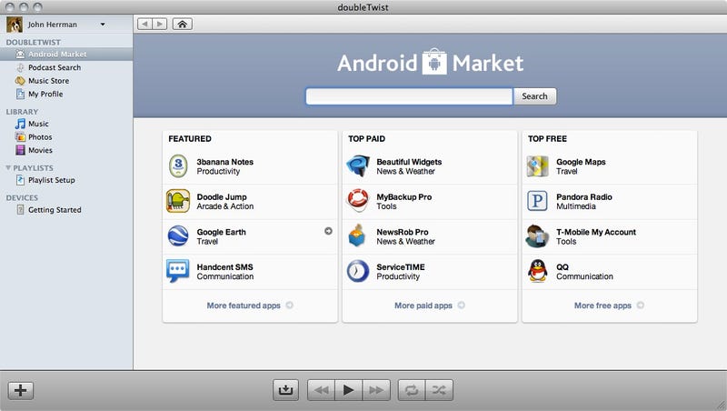The height and width of the screenshot is (411, 727).
Task: Open the T-Mobile My Account title
Action: pyautogui.click(x=596, y=232)
